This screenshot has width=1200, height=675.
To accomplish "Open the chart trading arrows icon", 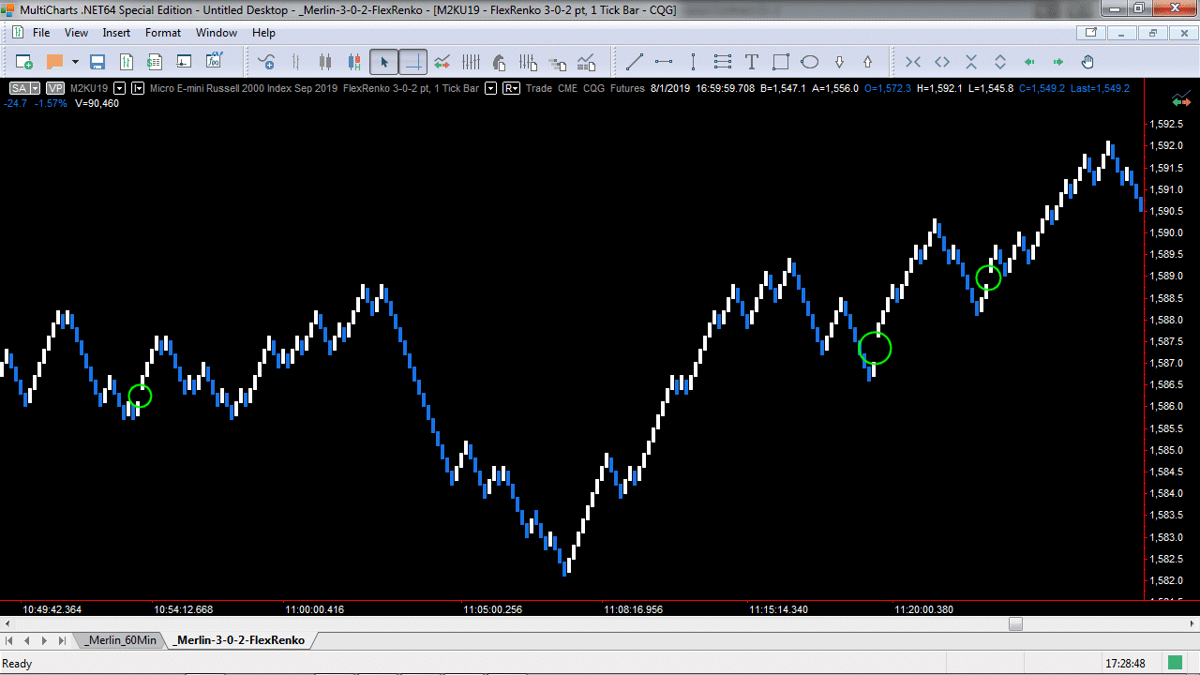I will coord(442,62).
